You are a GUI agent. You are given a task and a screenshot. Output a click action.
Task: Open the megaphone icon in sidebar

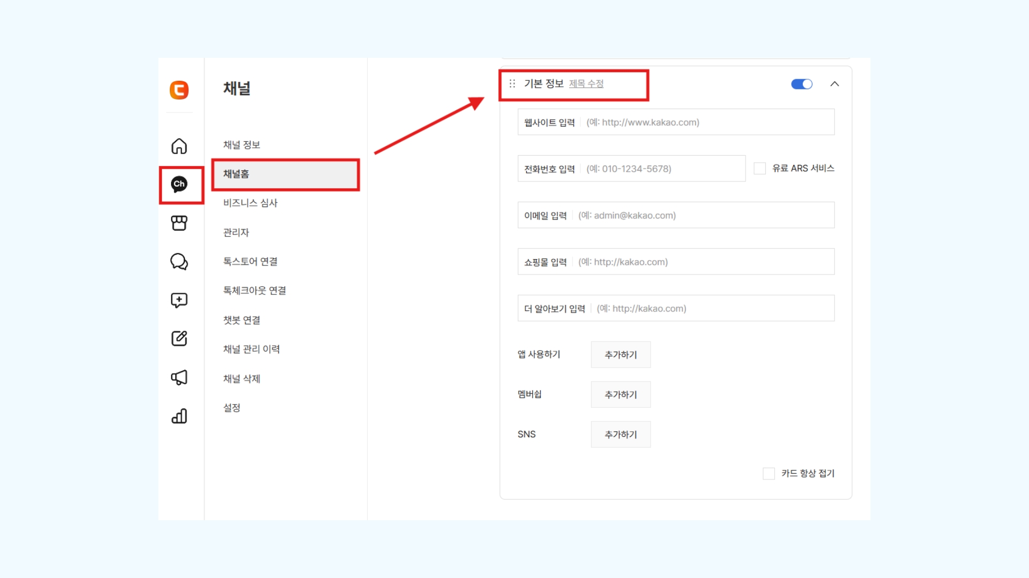[179, 377]
